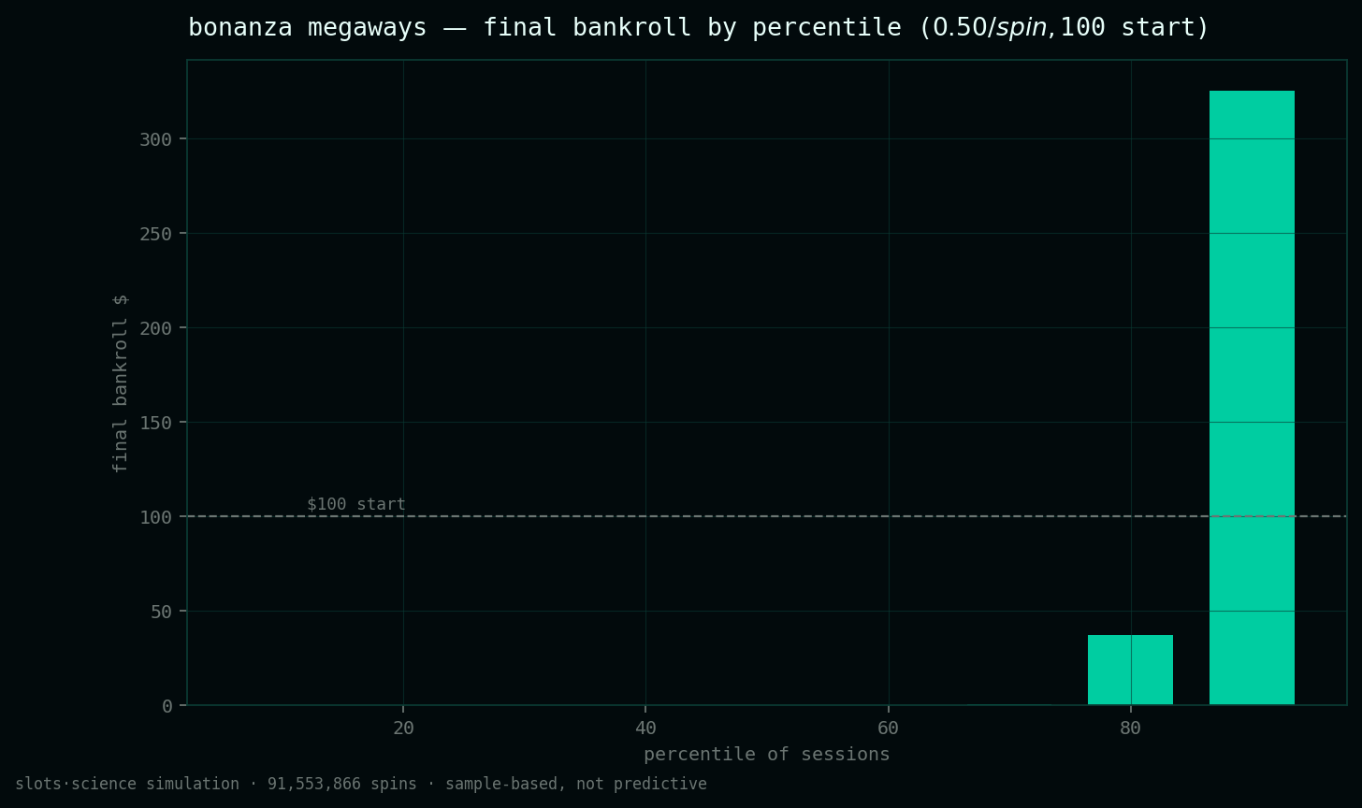Click the y-axis tick value 100
This screenshot has height=808, width=1362.
tap(156, 516)
